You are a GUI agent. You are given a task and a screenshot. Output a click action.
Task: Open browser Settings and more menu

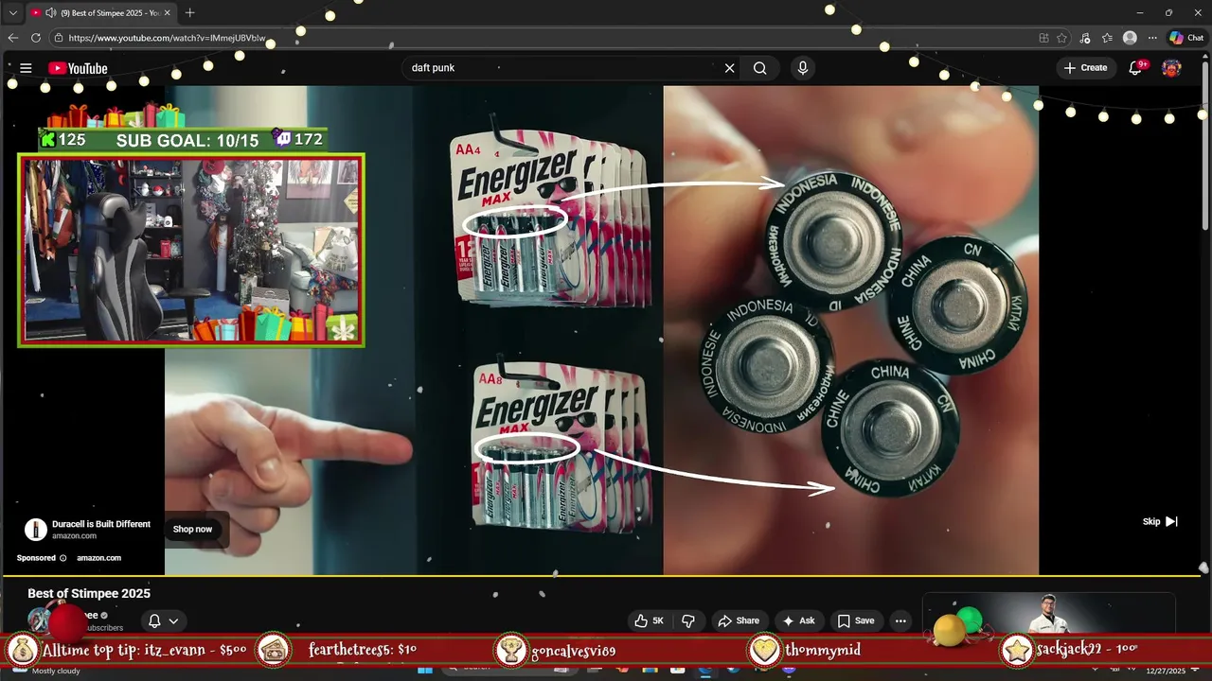[1152, 38]
